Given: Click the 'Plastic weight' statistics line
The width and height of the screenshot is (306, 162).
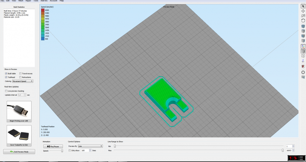Looking at the screenshot, I should pyautogui.click(x=16, y=15).
